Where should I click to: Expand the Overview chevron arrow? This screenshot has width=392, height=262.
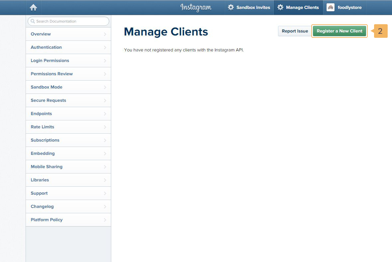point(105,34)
